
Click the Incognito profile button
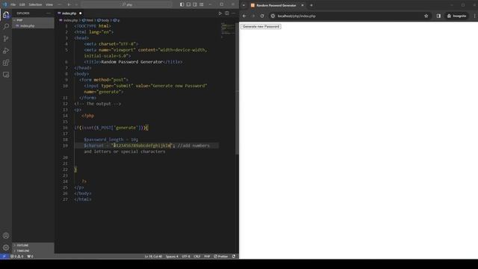click(x=456, y=16)
